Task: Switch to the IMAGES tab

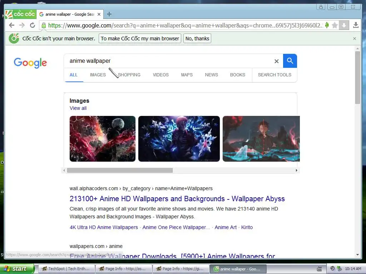Action: [x=98, y=75]
